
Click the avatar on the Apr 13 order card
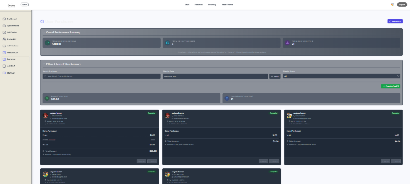coord(167,174)
